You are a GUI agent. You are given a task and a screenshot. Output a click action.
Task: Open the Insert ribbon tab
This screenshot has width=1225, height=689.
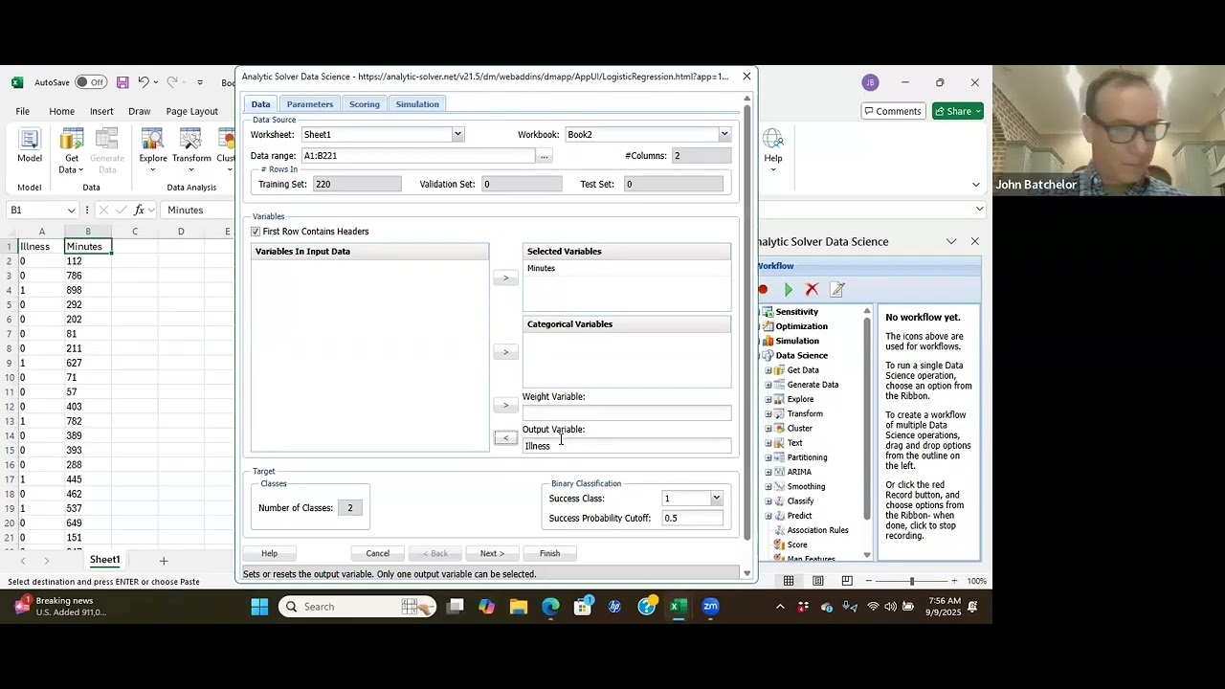pyautogui.click(x=101, y=111)
